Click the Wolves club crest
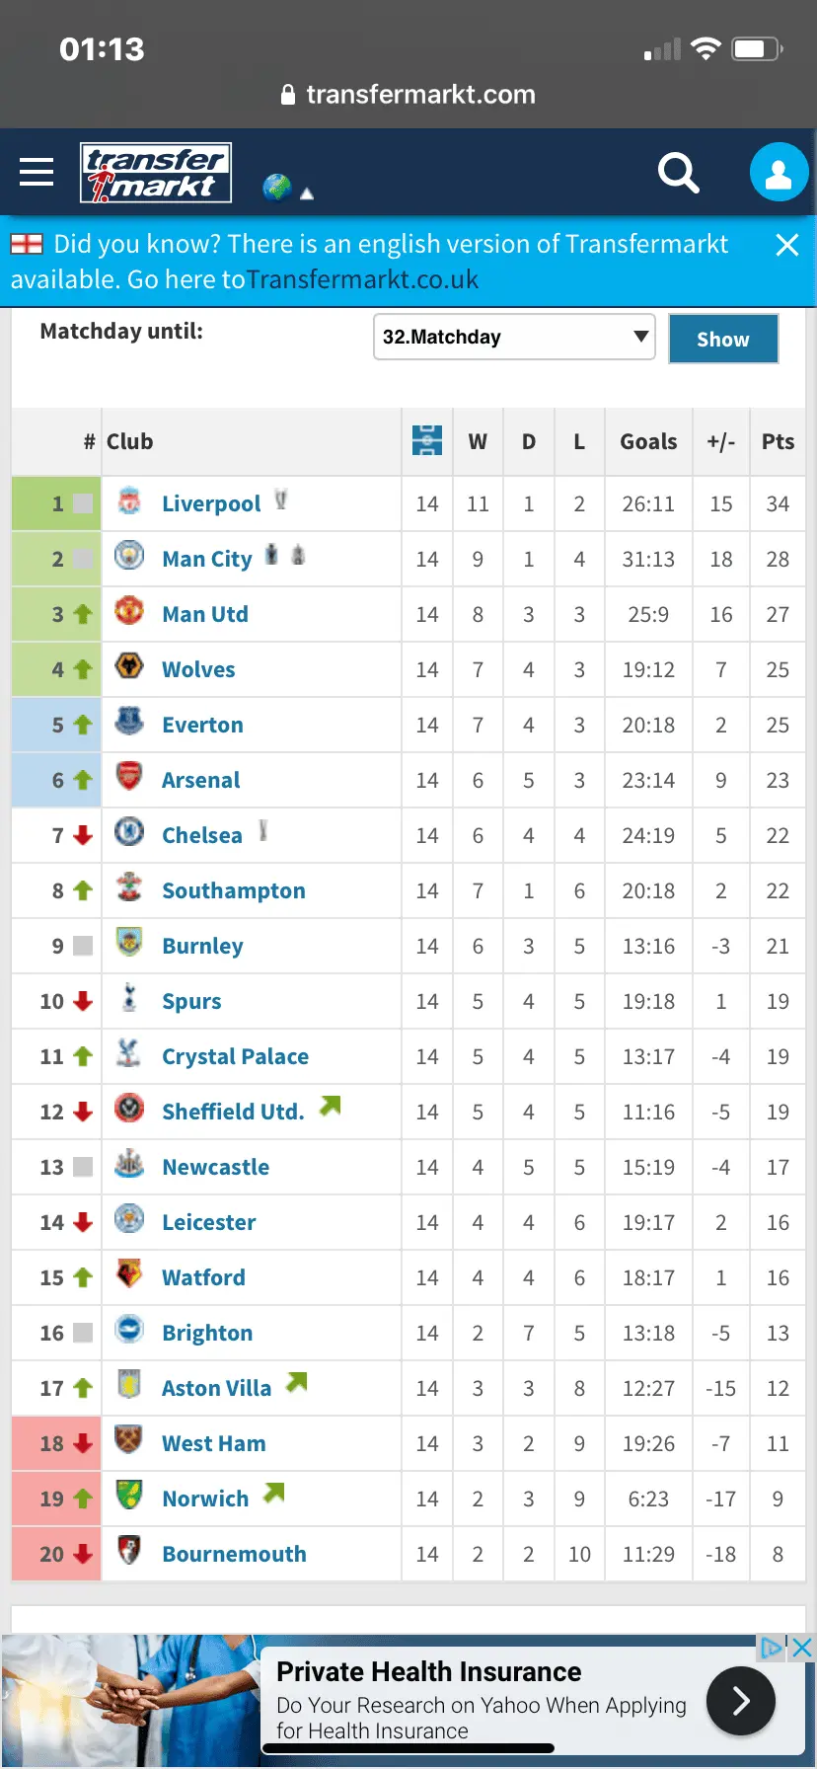 (x=128, y=666)
